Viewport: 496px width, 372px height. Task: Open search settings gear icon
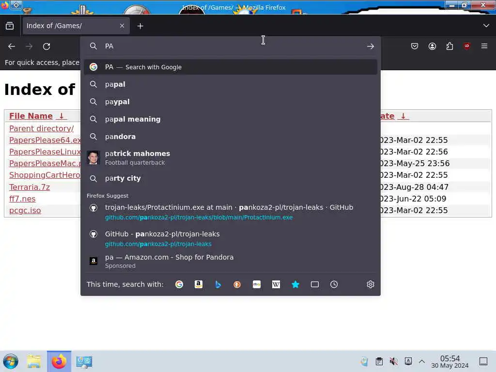371,284
